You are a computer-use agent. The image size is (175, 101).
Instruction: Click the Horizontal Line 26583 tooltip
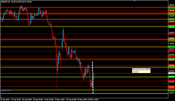tap(141, 71)
